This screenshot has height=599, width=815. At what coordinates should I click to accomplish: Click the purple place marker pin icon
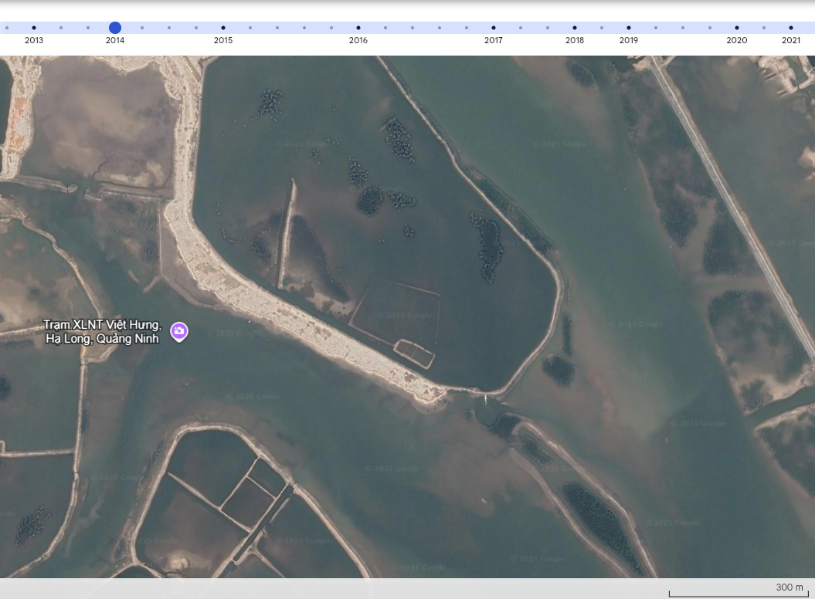(x=179, y=332)
